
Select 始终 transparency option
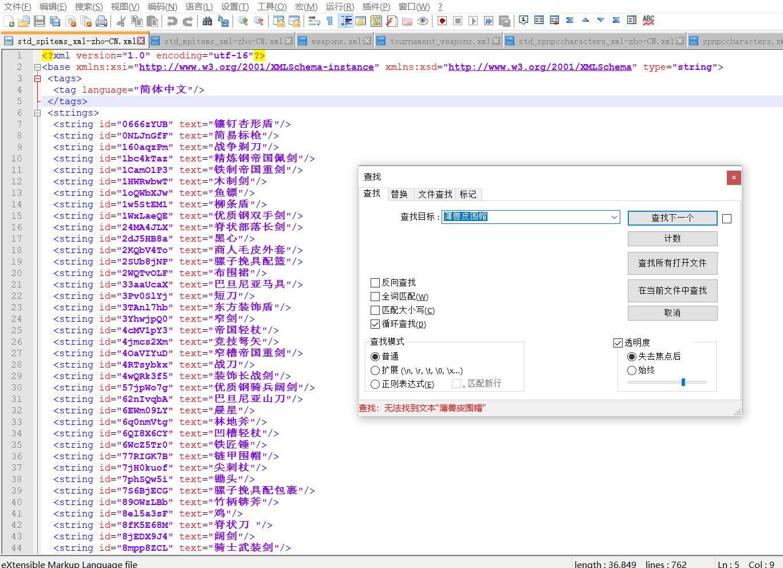632,370
